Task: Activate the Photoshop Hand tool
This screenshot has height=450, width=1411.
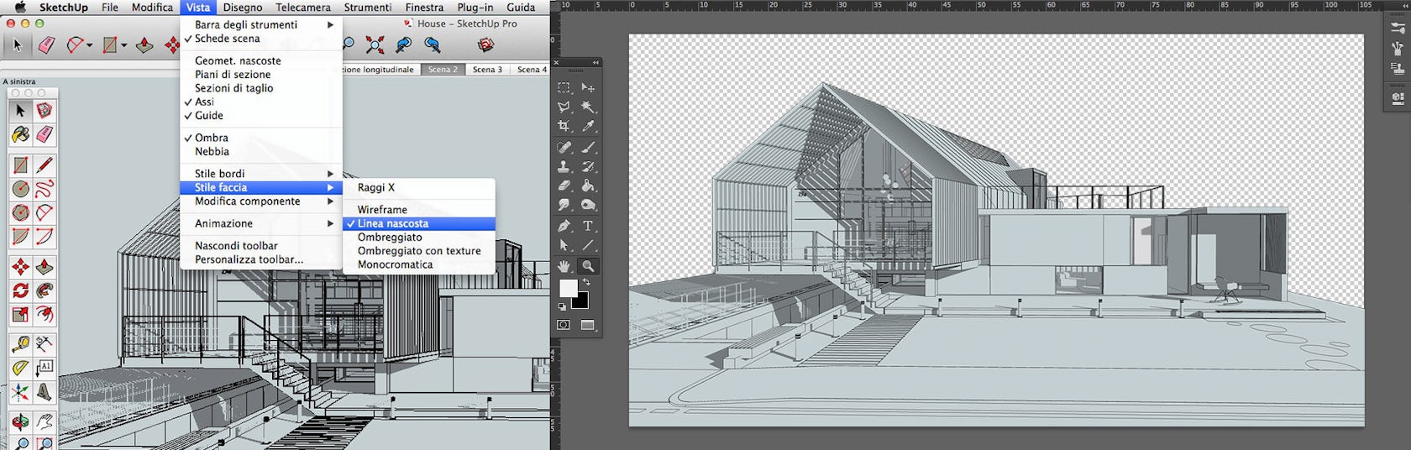Action: click(x=564, y=266)
